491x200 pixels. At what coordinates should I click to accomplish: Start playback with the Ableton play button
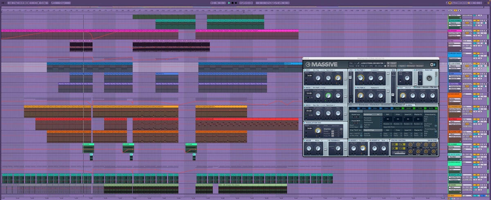[229, 3]
